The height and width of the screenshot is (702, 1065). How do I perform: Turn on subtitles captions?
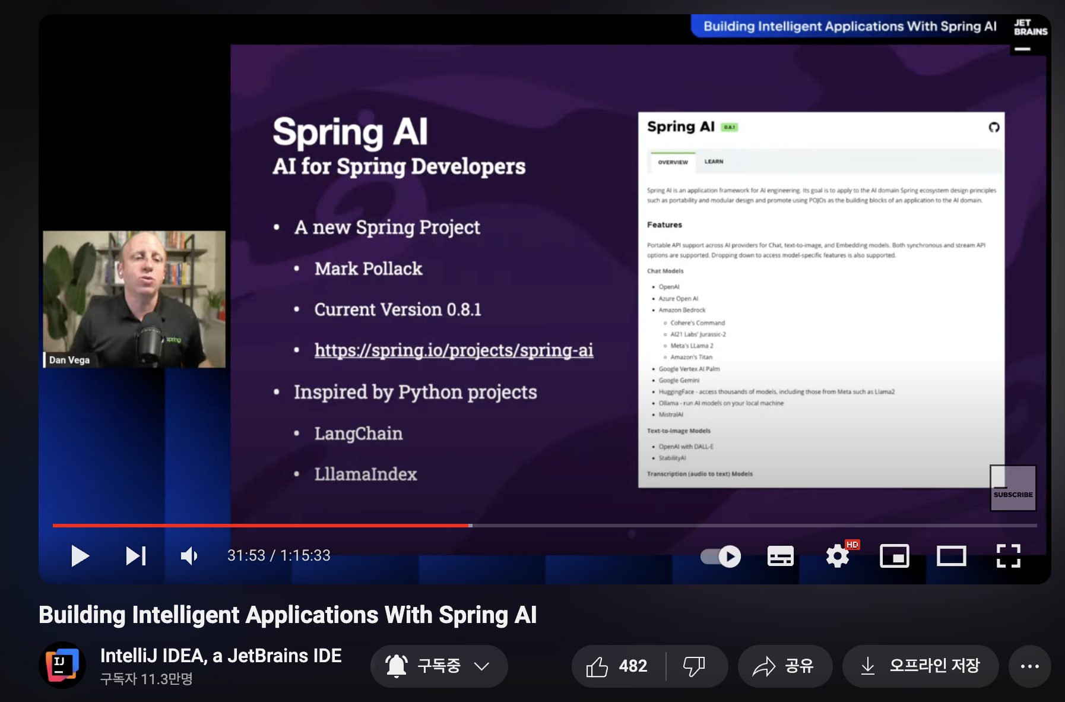coord(781,556)
